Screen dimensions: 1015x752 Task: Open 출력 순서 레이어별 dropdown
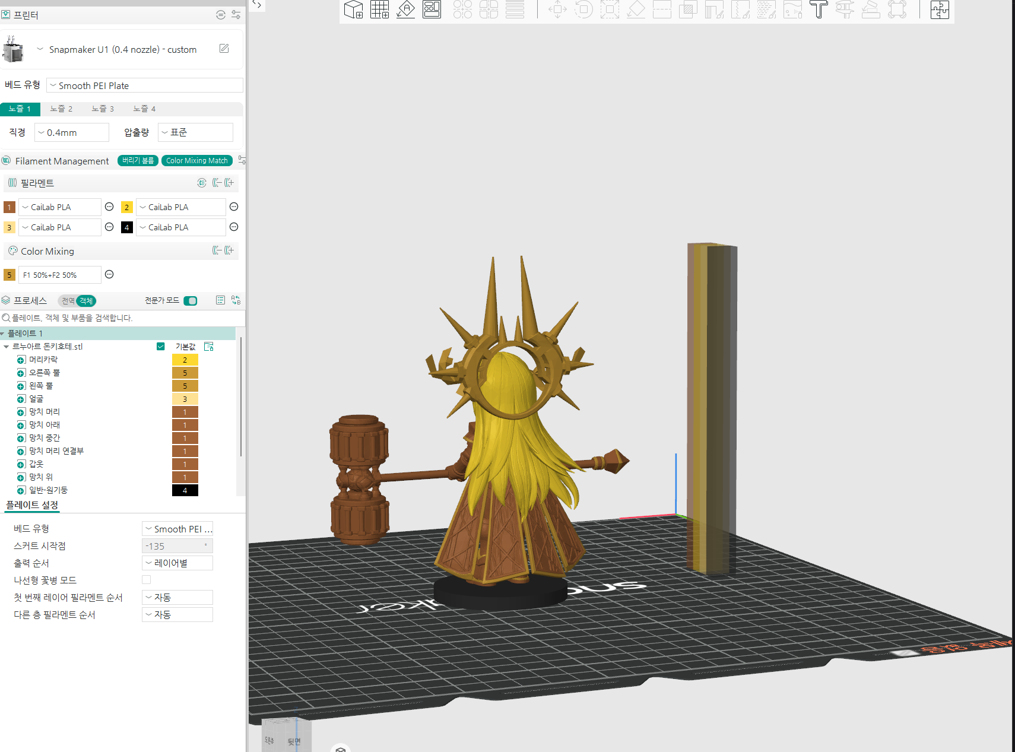[177, 563]
